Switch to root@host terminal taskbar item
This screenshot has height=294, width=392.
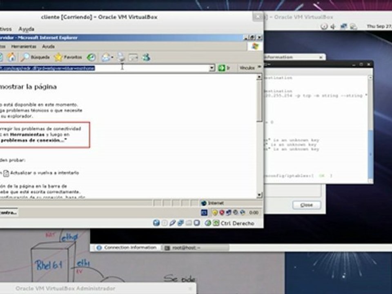[x=195, y=248]
